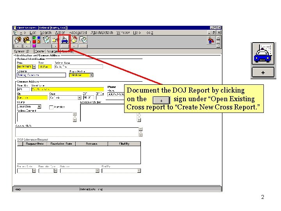Switch to the Assignment tab
Screen dimensions: 281x211
pos(53,51)
